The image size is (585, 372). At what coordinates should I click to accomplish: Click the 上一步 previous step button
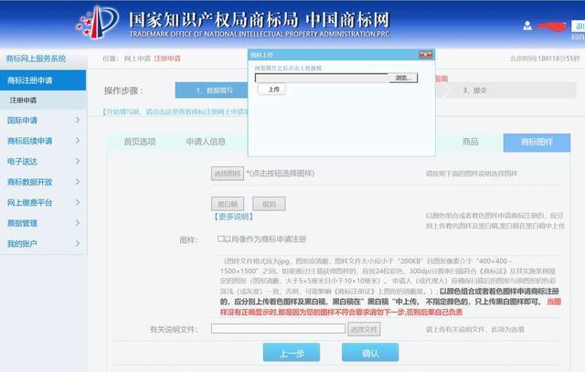click(292, 353)
